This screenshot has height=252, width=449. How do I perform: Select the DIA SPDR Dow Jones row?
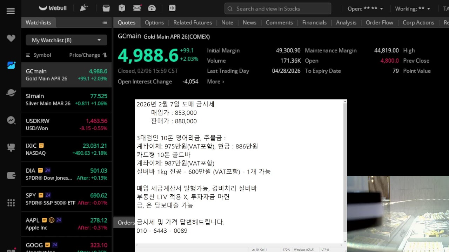66,174
